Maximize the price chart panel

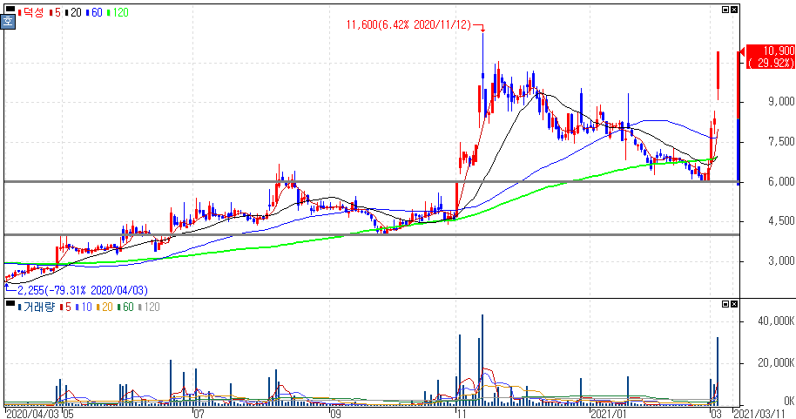tap(725, 10)
